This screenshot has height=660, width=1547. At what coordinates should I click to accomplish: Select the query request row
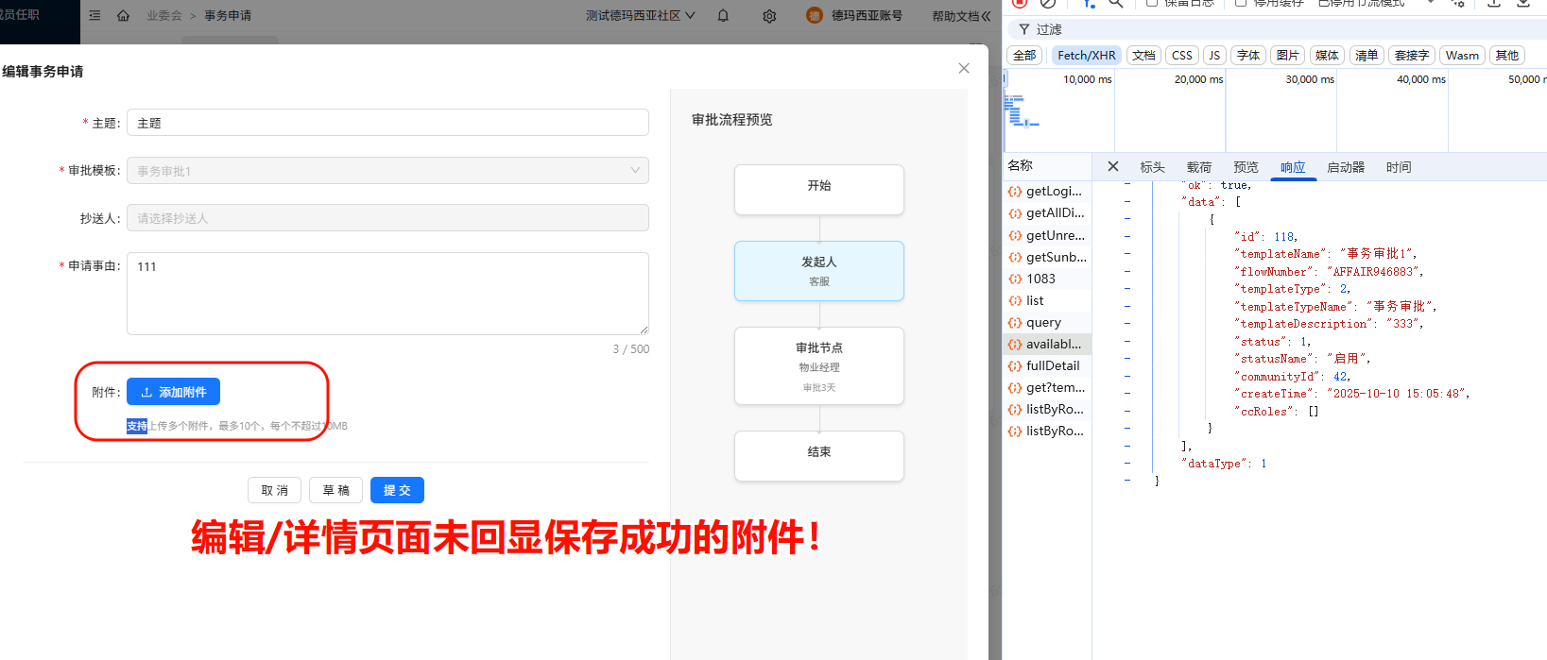(1047, 322)
